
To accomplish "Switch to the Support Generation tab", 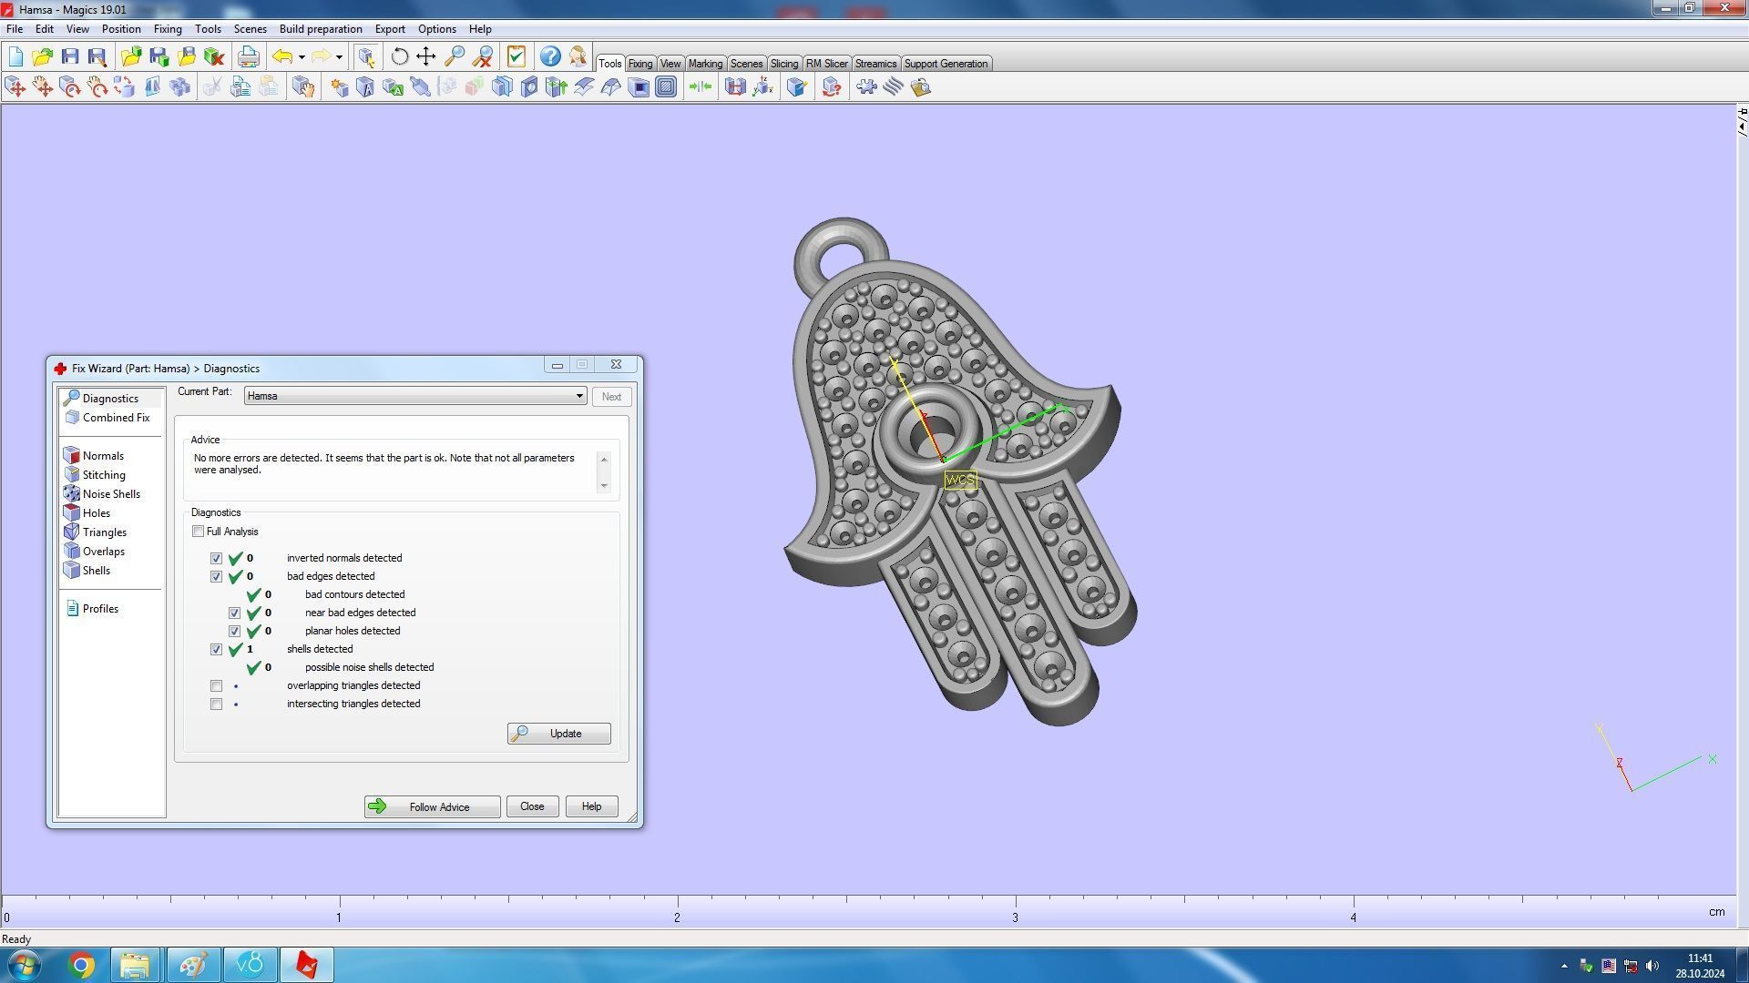I will tap(945, 64).
